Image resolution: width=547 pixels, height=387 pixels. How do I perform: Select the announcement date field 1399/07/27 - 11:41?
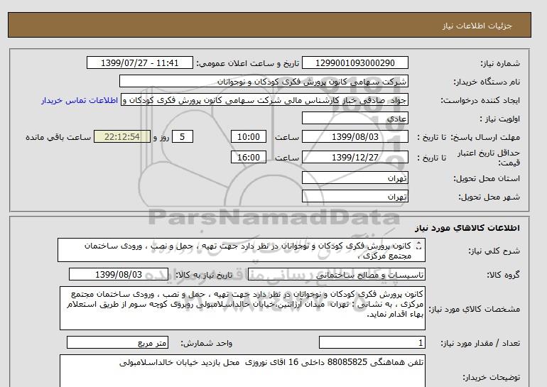139,62
